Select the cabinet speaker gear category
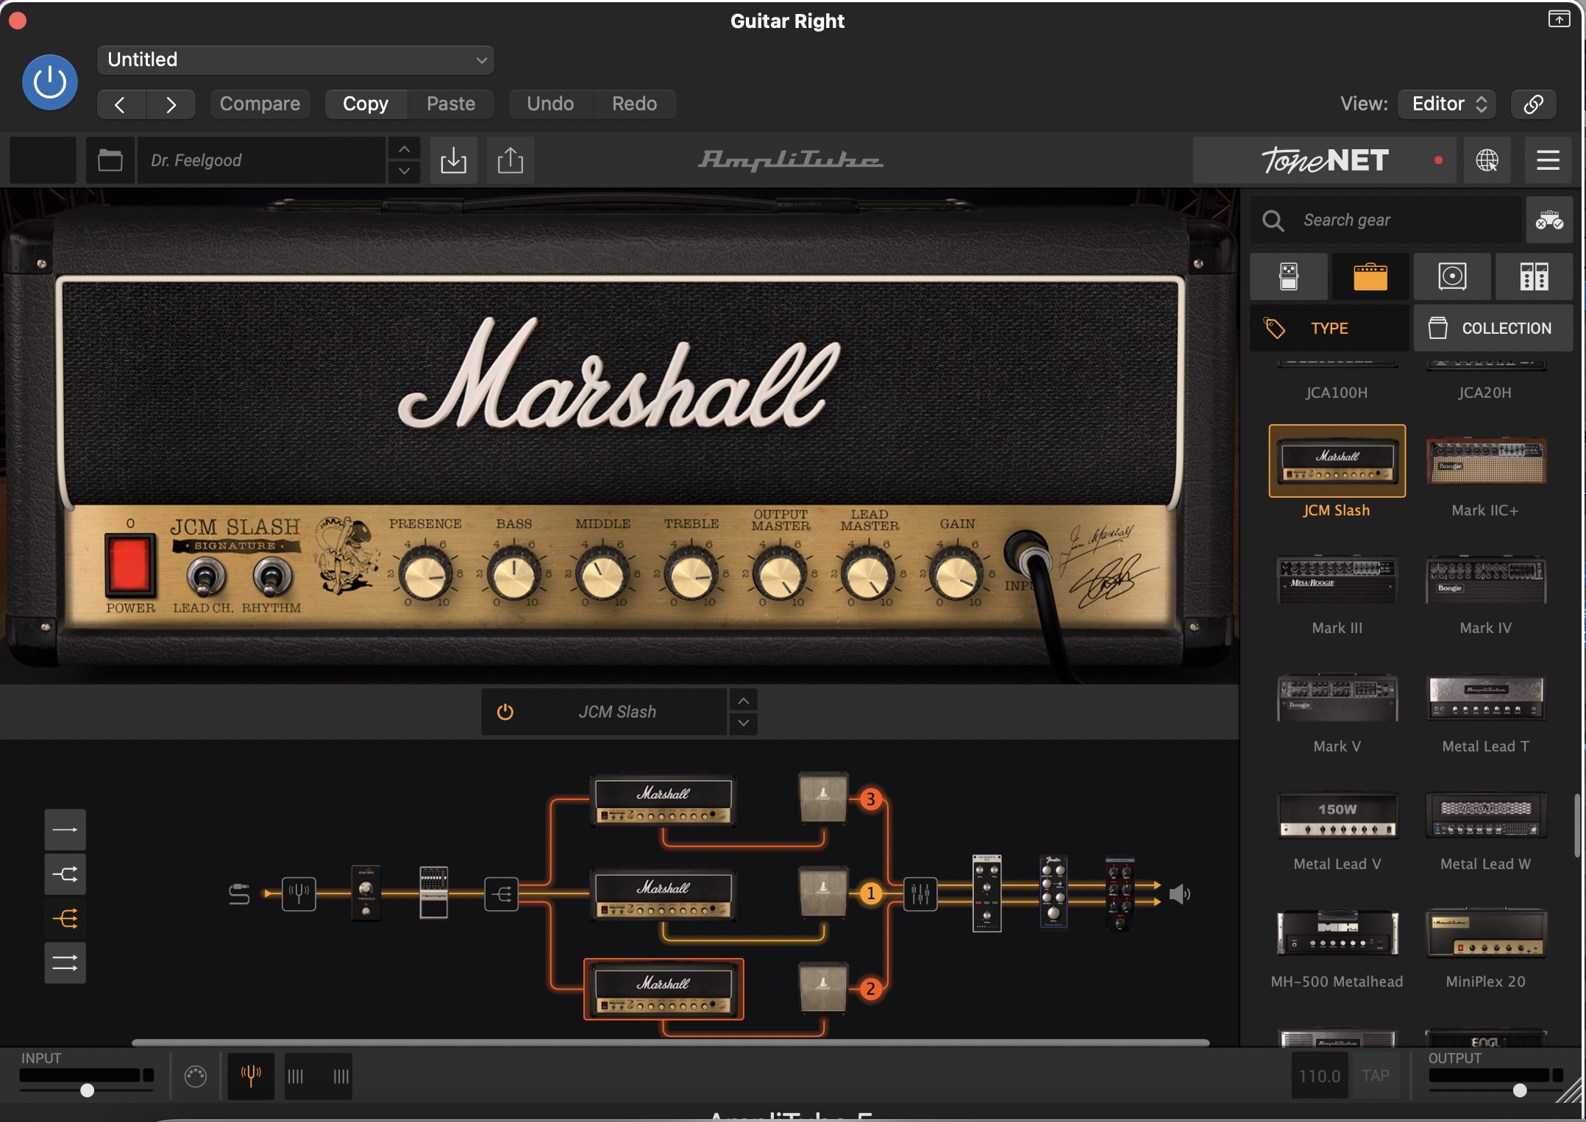This screenshot has height=1122, width=1586. click(x=1452, y=276)
